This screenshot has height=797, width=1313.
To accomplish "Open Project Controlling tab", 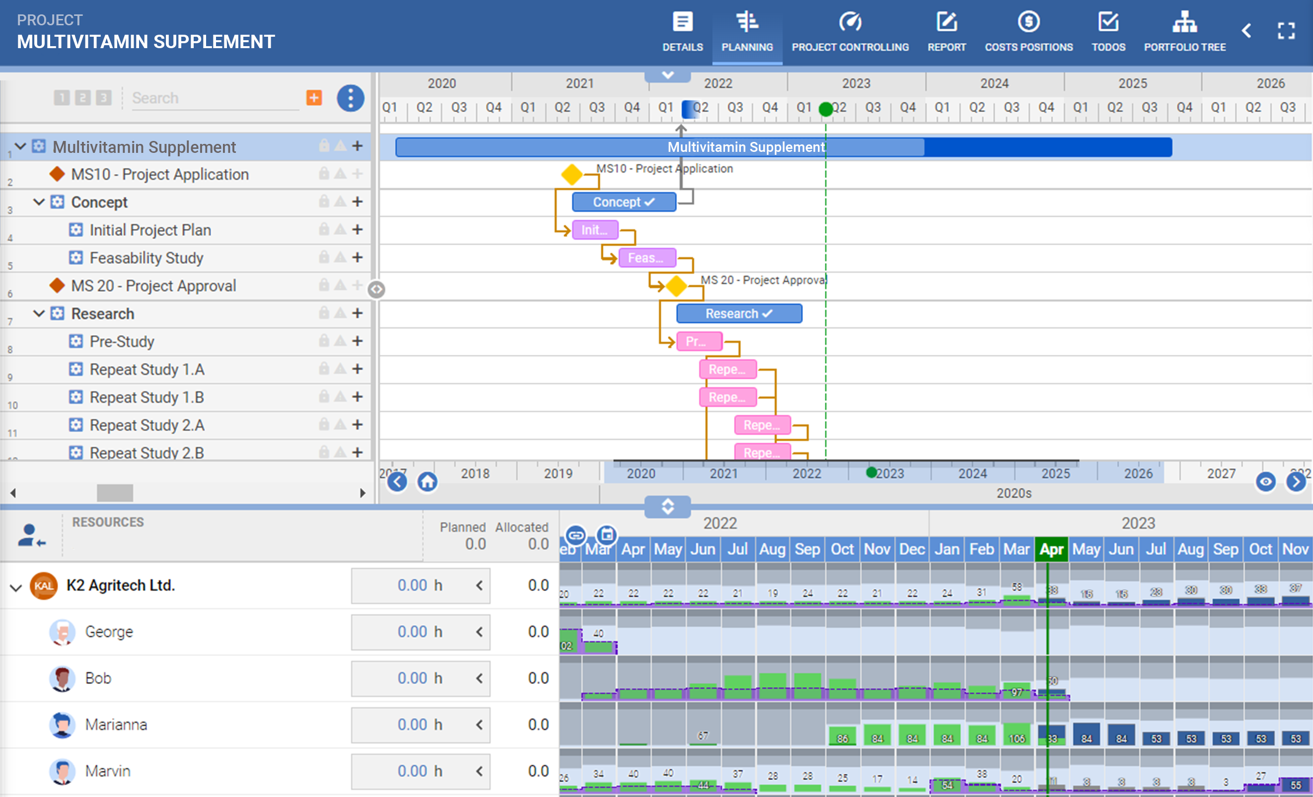I will (x=850, y=32).
